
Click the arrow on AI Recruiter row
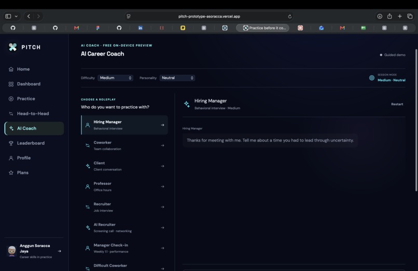pyautogui.click(x=162, y=227)
